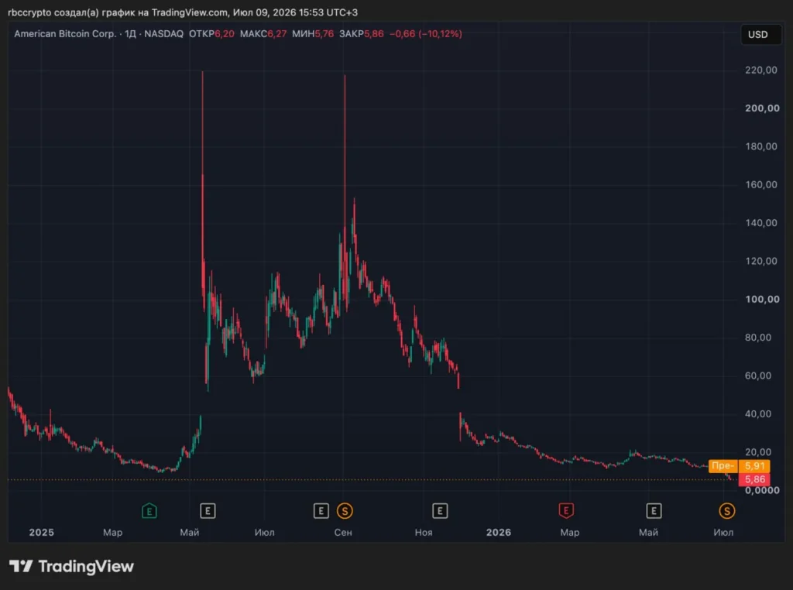
Task: Click the 180,00 price axis label
Action: [761, 146]
